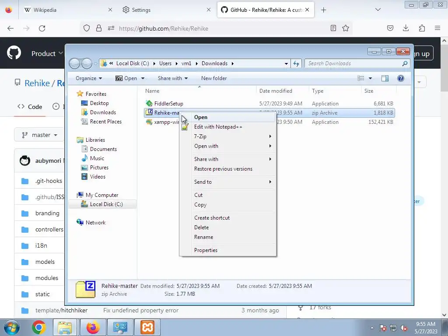The height and width of the screenshot is (336, 448).
Task: Sort by the Date modified column
Action: pyautogui.click(x=276, y=91)
